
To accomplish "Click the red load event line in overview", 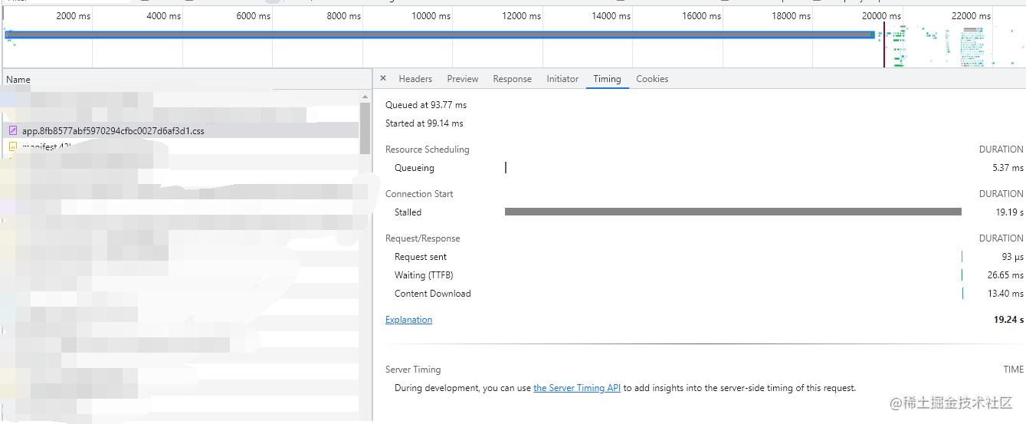I will click(x=884, y=44).
